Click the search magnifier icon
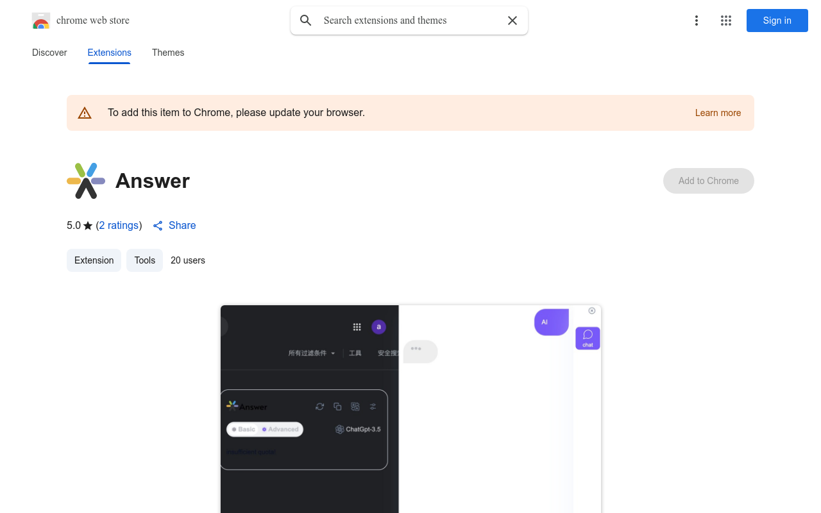Viewport: 821px width, 513px height. (306, 21)
